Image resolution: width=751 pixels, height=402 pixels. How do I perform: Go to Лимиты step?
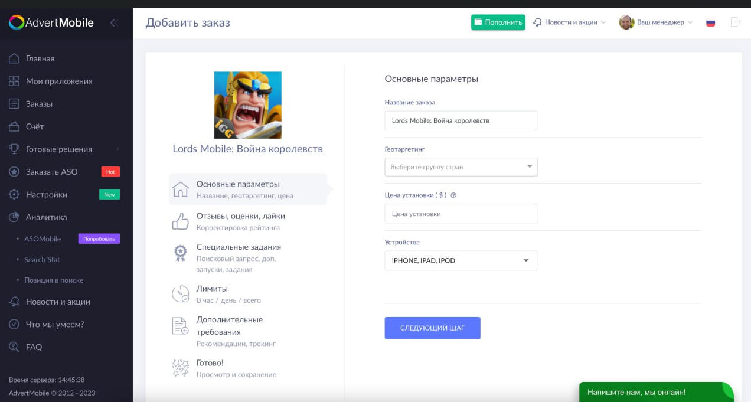click(248, 294)
